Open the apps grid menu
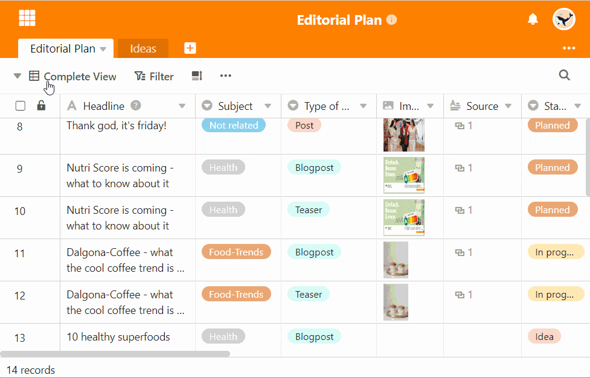This screenshot has height=378, width=590. point(27,19)
